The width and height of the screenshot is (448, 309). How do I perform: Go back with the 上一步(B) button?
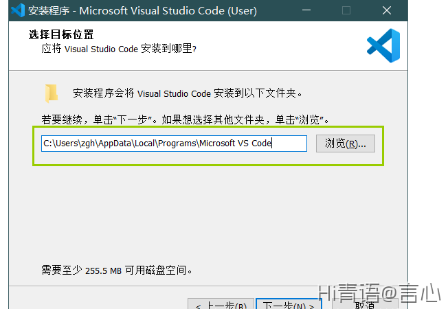click(x=220, y=305)
